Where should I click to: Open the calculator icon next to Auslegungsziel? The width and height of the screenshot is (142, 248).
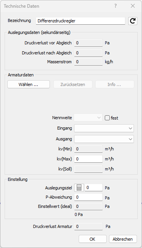coord(79,188)
